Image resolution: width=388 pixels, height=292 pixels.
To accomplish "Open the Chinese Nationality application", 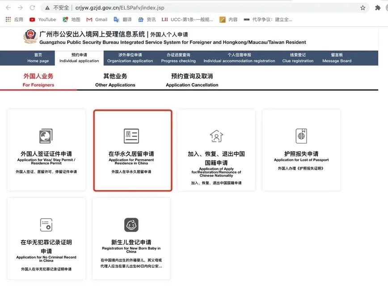I will (216, 150).
